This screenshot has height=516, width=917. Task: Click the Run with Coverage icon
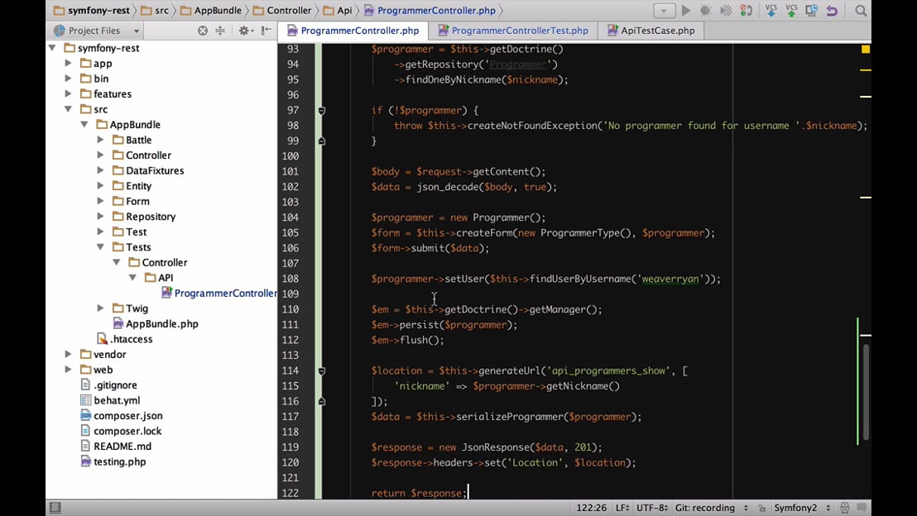tap(726, 11)
